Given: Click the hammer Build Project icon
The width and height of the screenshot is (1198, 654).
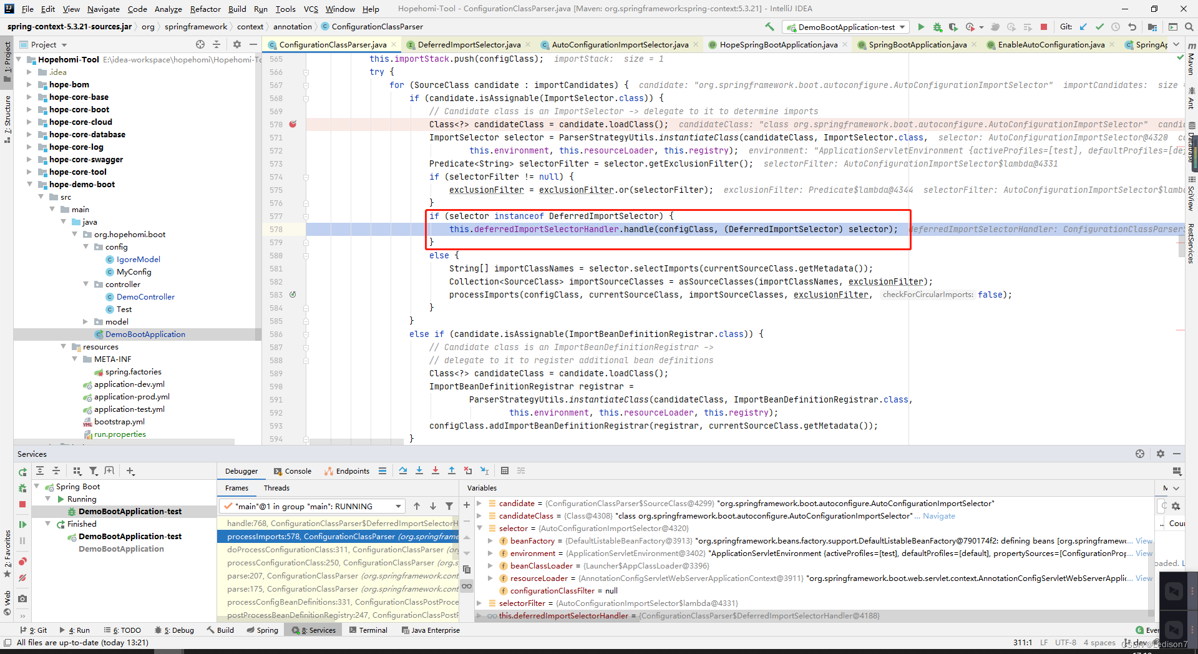Looking at the screenshot, I should point(769,27).
